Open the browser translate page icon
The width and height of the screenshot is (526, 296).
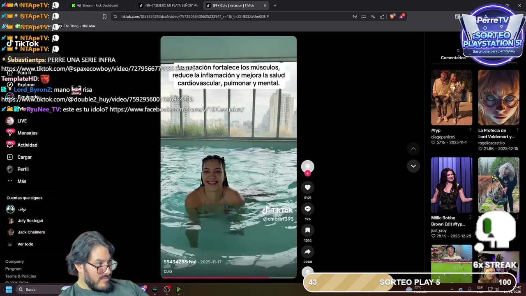373,16
